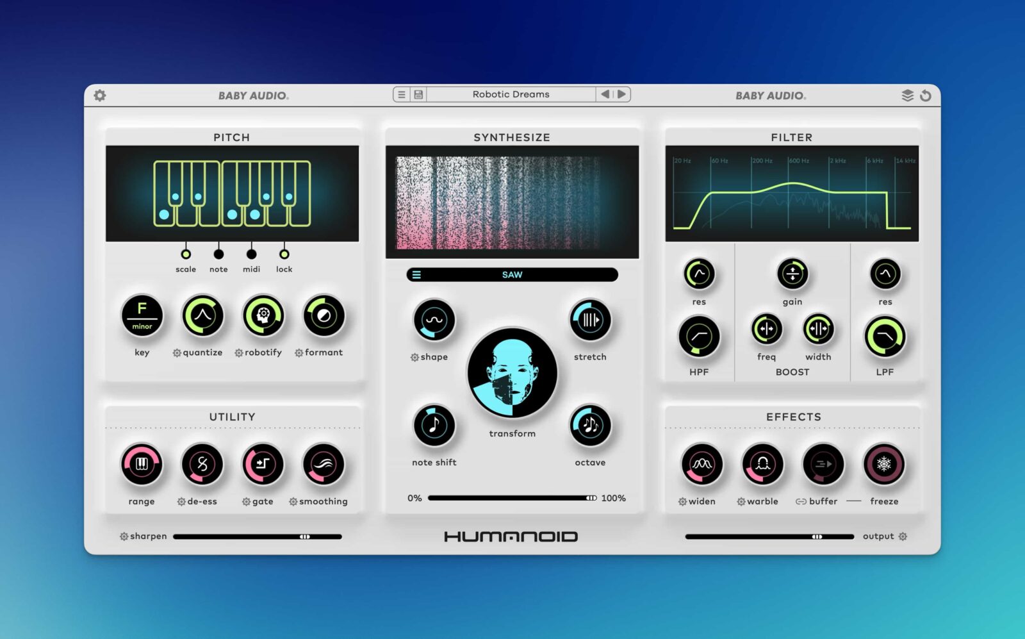Toggle the scale pitch mode switch

click(x=186, y=254)
